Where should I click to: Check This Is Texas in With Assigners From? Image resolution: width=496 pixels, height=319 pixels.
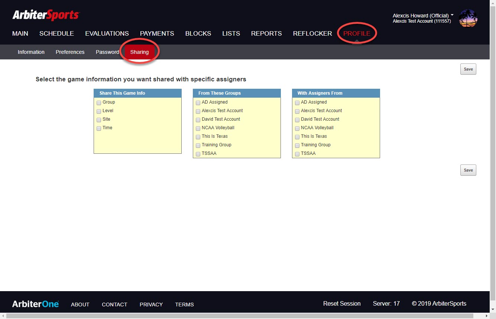(x=297, y=137)
